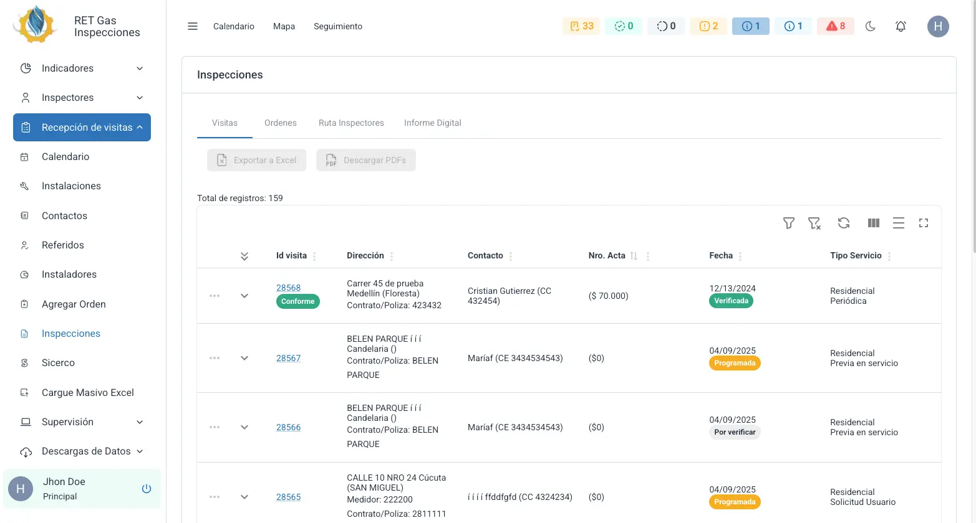Switch to the Visitas tab
976x523 pixels.
click(225, 123)
